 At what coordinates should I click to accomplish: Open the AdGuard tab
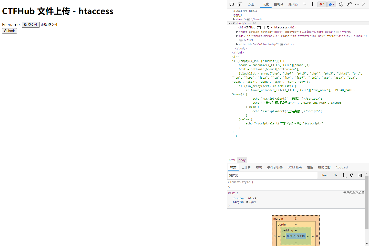point(342,167)
